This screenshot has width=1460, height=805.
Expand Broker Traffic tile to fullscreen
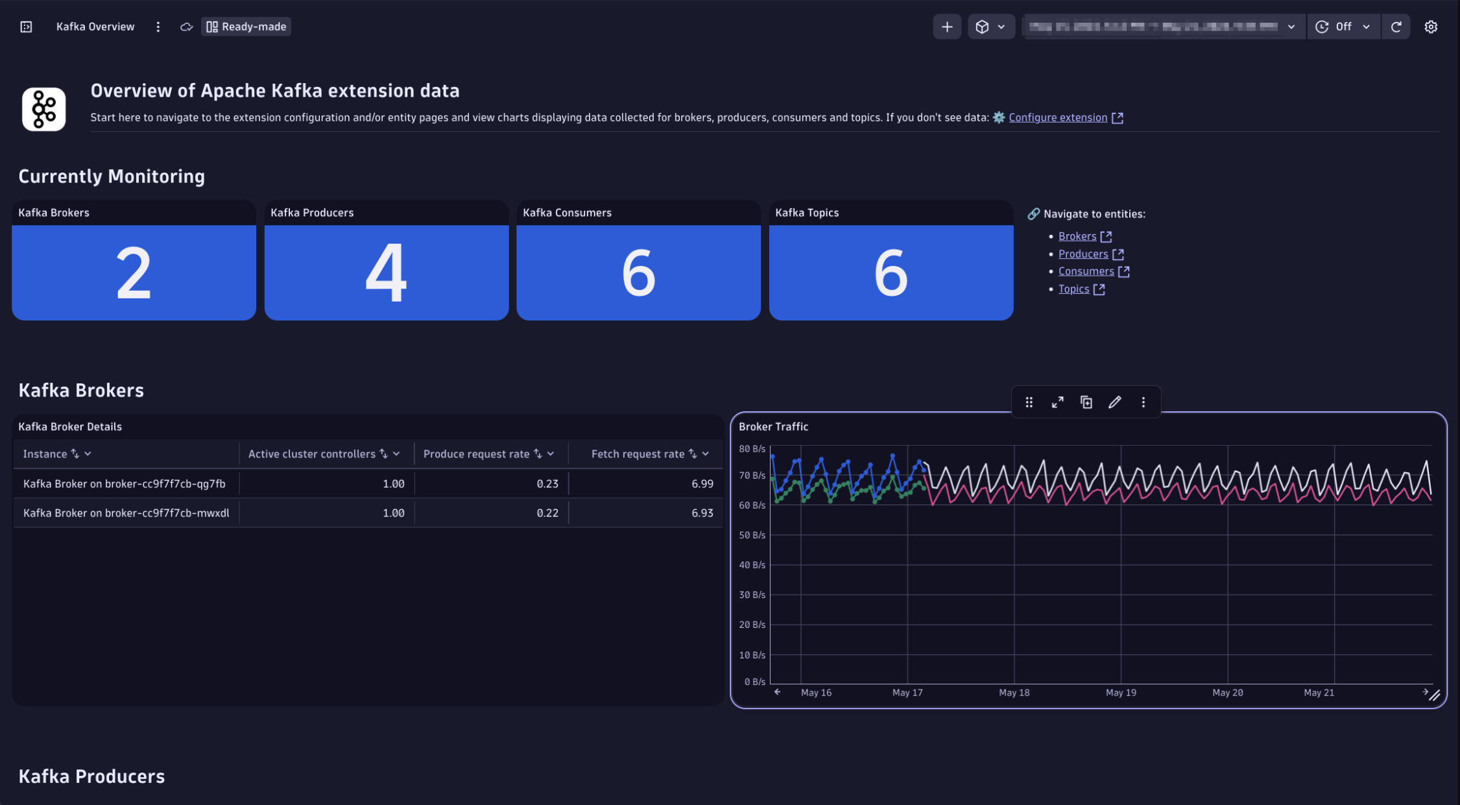pos(1057,402)
